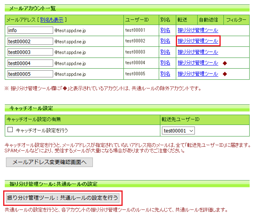
Task: Open 別名 link for test00001
Action: click(x=165, y=30)
